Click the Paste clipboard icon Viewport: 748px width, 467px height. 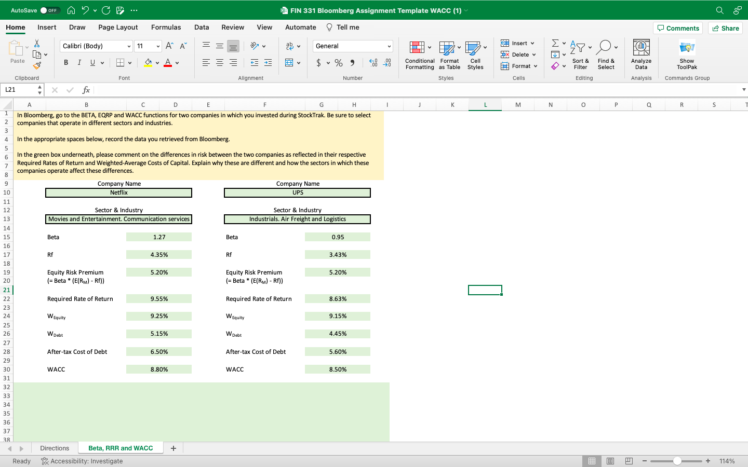[17, 48]
